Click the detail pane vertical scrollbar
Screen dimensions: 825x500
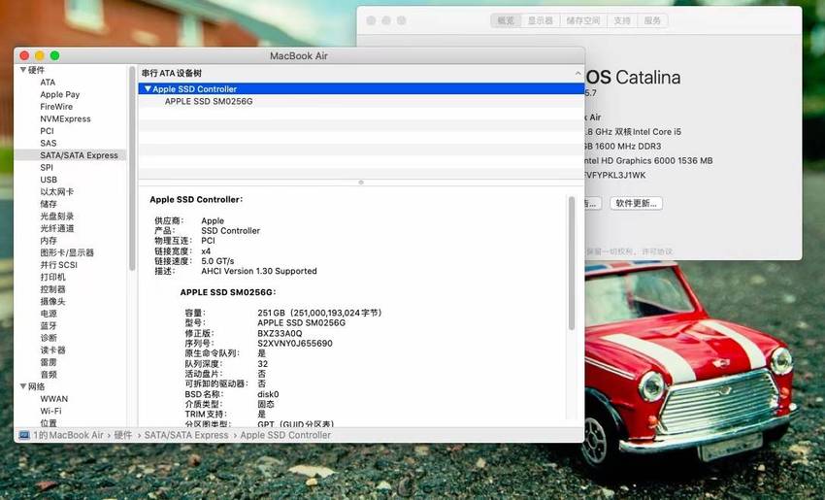tap(572, 263)
